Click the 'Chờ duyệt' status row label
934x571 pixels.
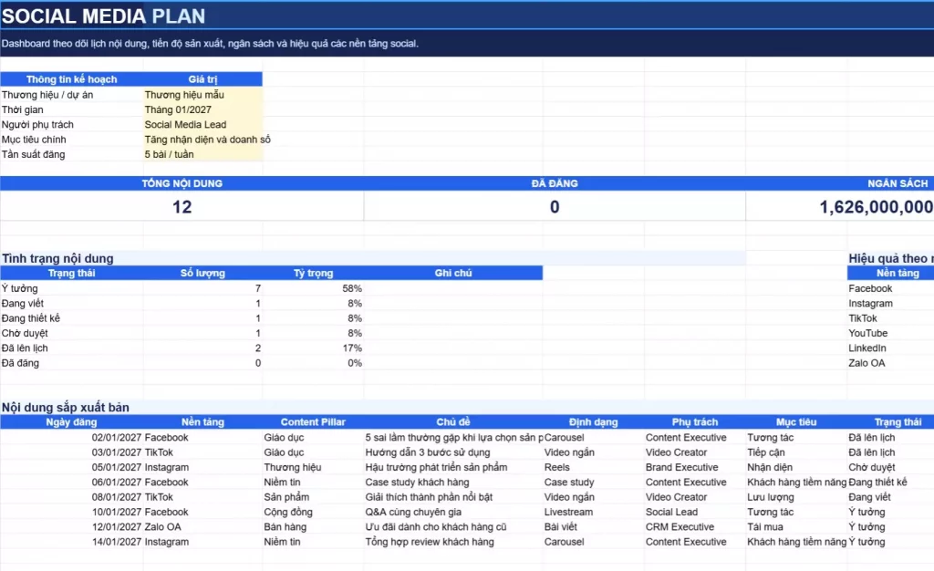point(25,333)
